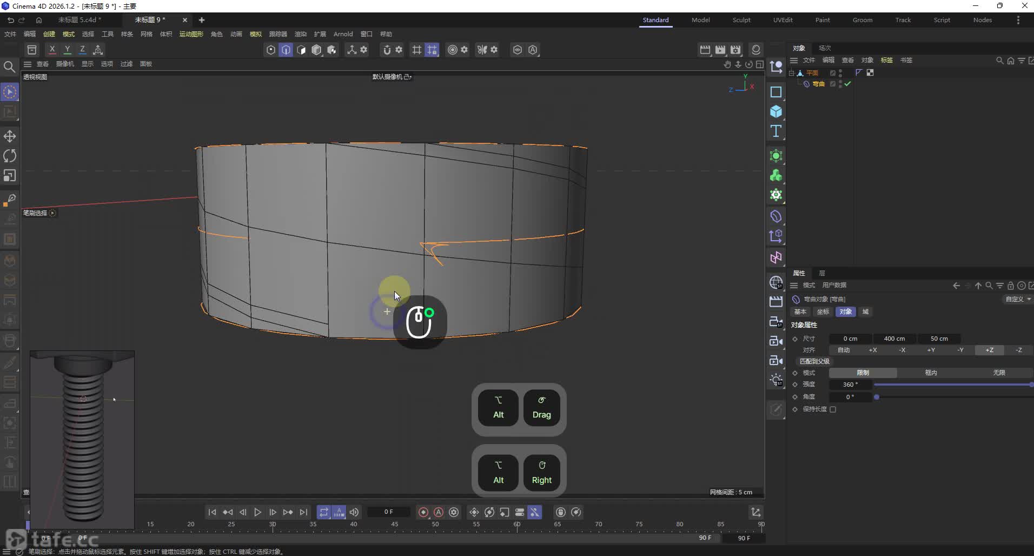Open the Object Manager hamburger menu
This screenshot has height=556, width=1034.
point(794,61)
